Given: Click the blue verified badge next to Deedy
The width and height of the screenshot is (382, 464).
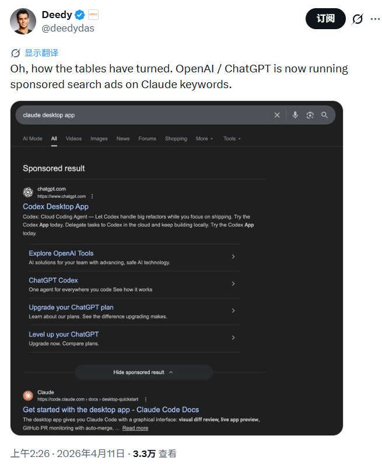Looking at the screenshot, I should [80, 15].
